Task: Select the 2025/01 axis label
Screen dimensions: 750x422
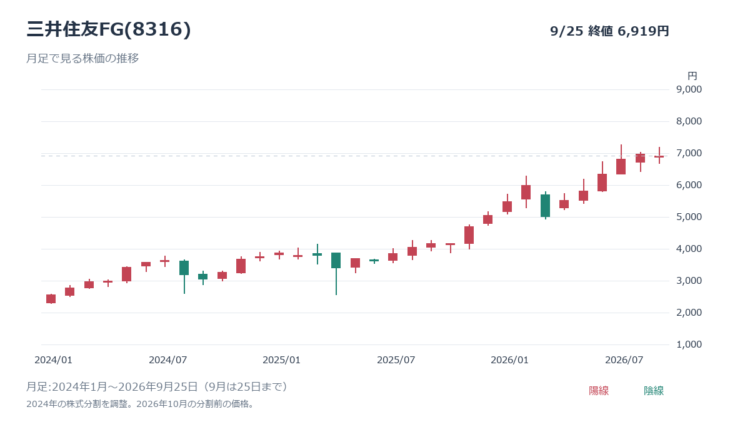Action: (x=281, y=360)
